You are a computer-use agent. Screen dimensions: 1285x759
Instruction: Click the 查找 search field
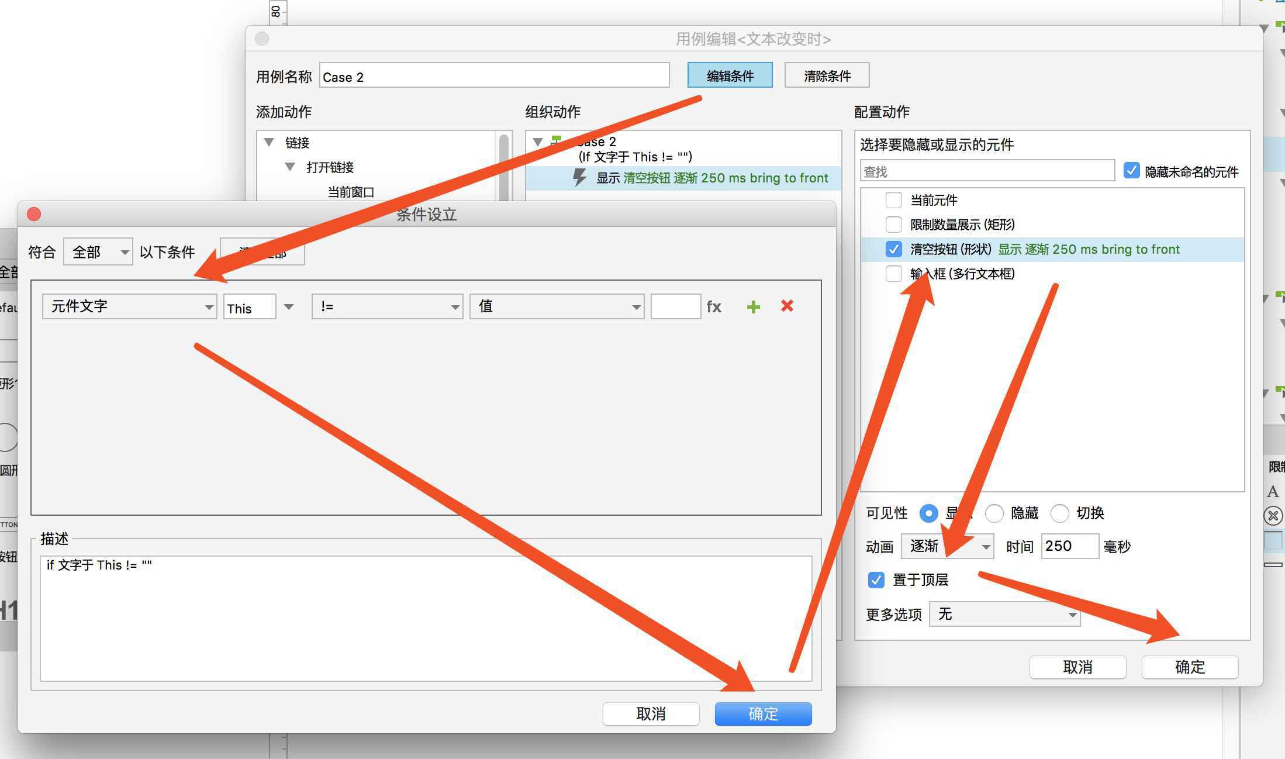click(987, 171)
